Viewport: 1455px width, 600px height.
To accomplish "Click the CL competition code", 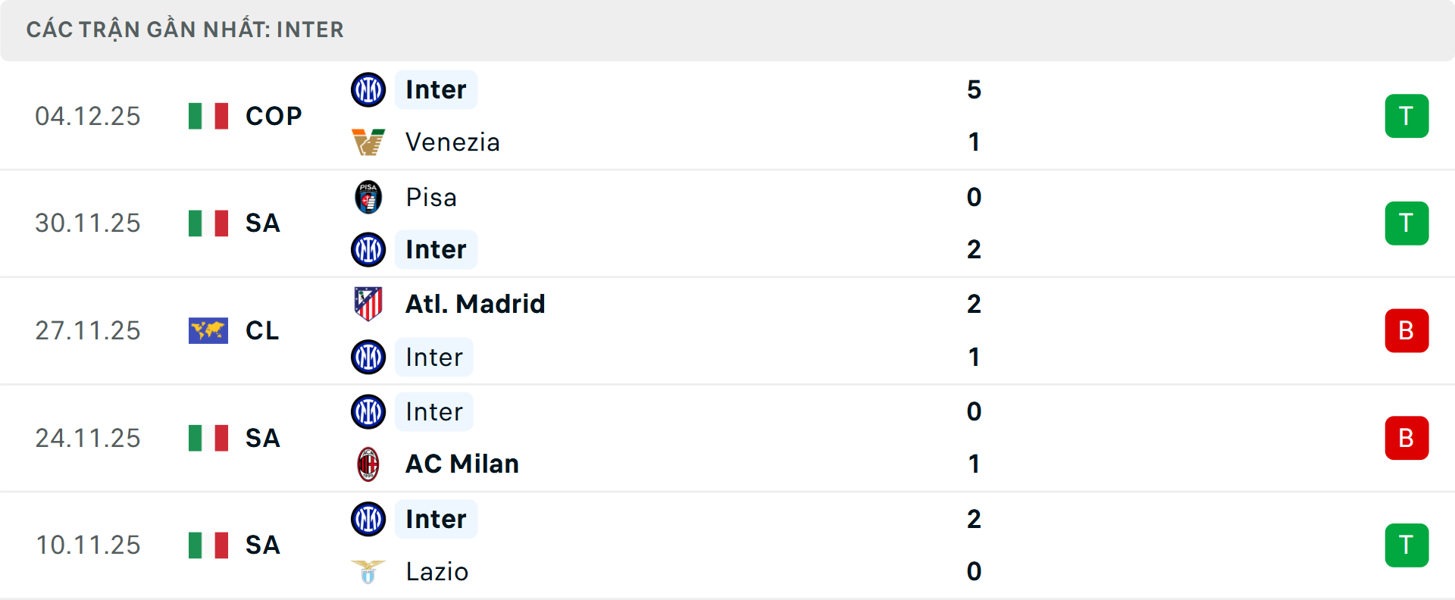I will pyautogui.click(x=261, y=330).
